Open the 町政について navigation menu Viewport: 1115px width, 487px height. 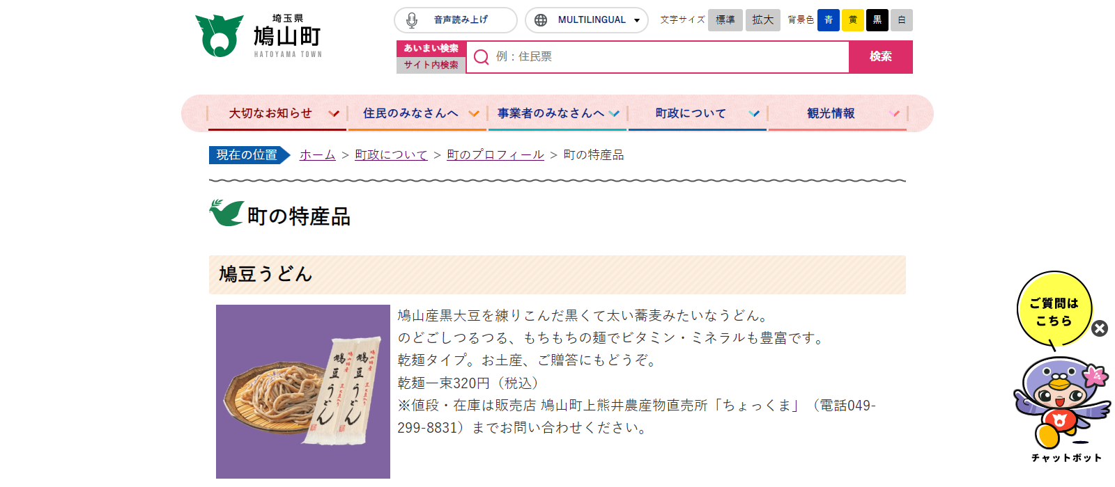point(698,113)
